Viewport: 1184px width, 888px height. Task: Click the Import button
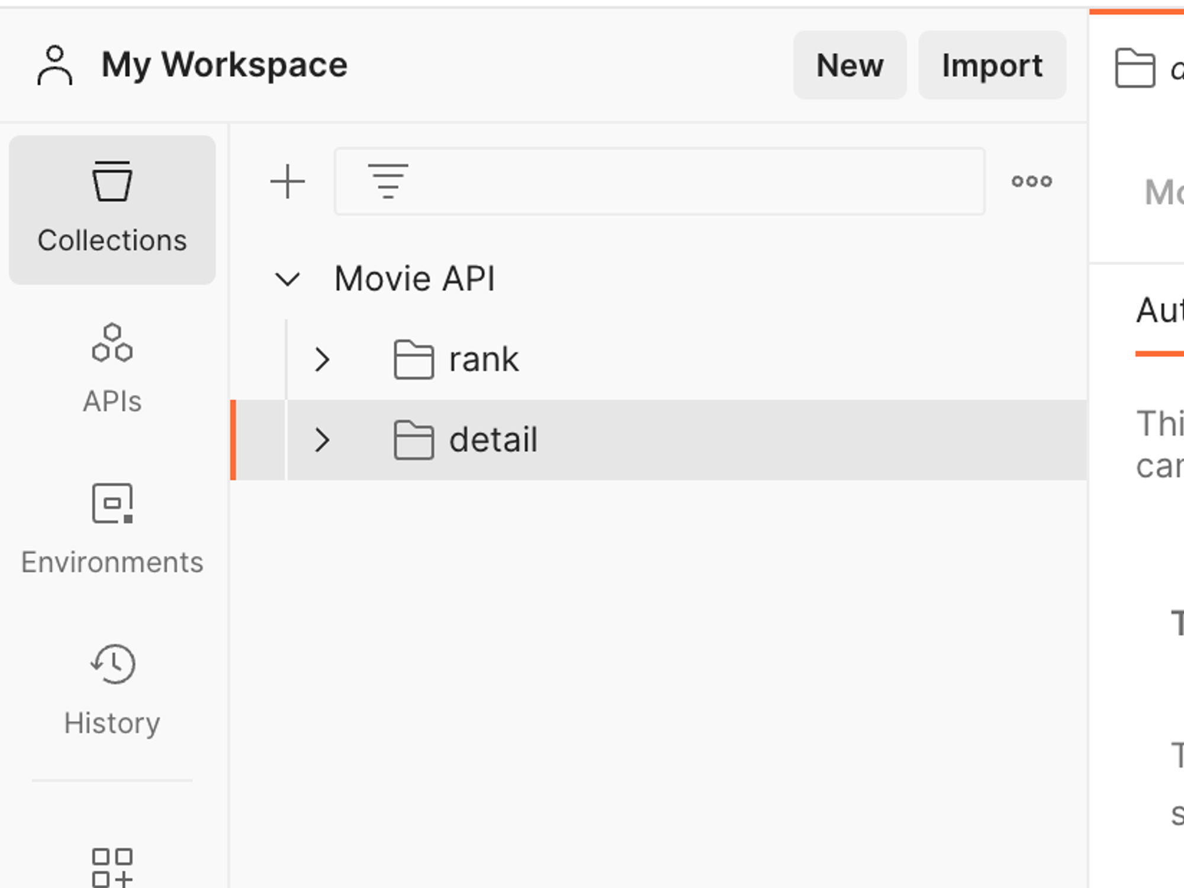(x=992, y=65)
